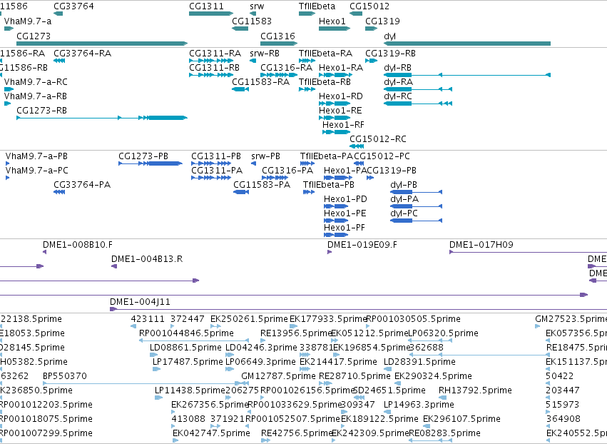Select the CG15012 gene label
Viewport: 607px width, 444px height.
[x=369, y=6]
